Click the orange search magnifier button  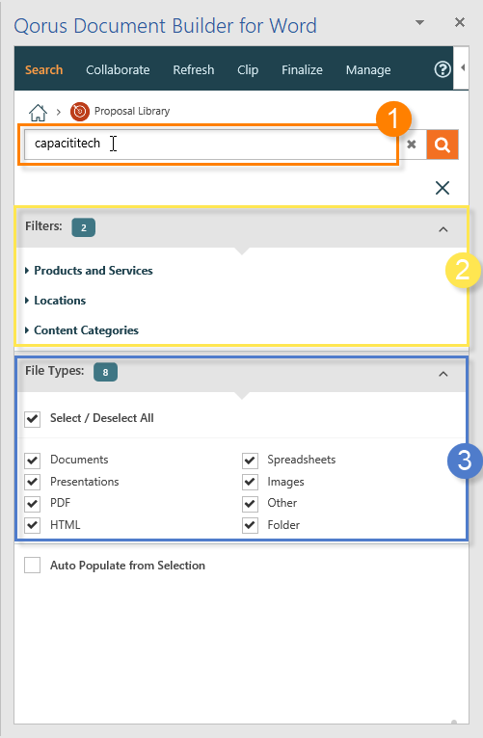point(443,145)
